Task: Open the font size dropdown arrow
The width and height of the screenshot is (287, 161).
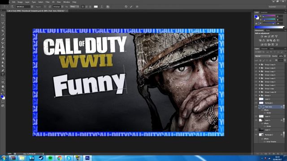Action: point(62,7)
